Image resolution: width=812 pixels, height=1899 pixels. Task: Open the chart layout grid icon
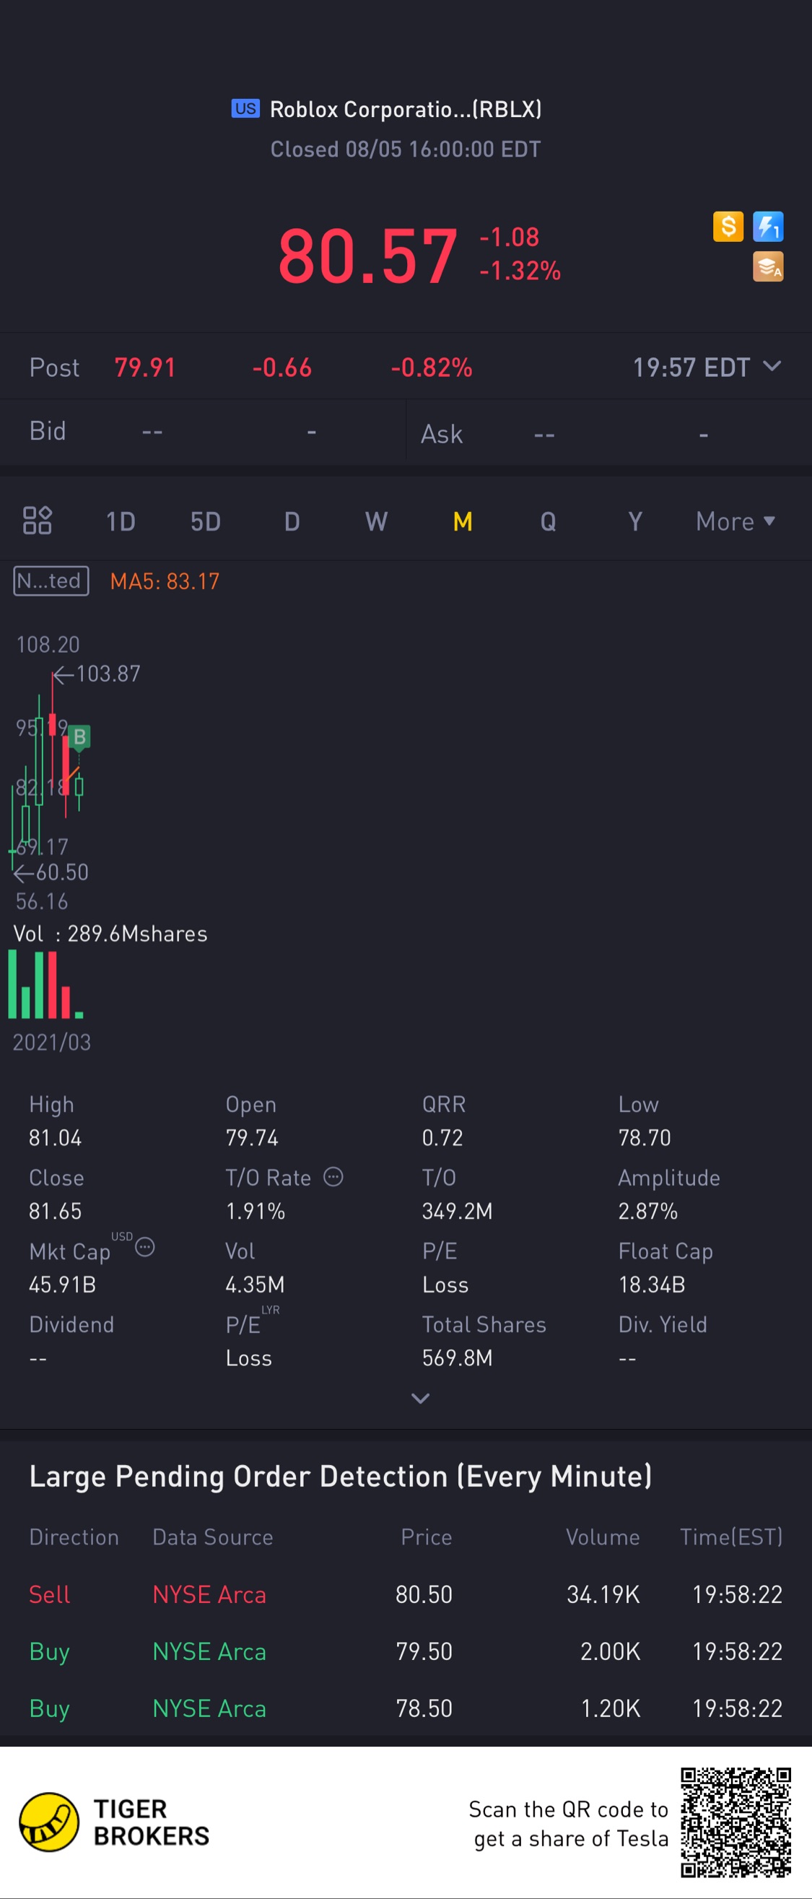coord(38,521)
